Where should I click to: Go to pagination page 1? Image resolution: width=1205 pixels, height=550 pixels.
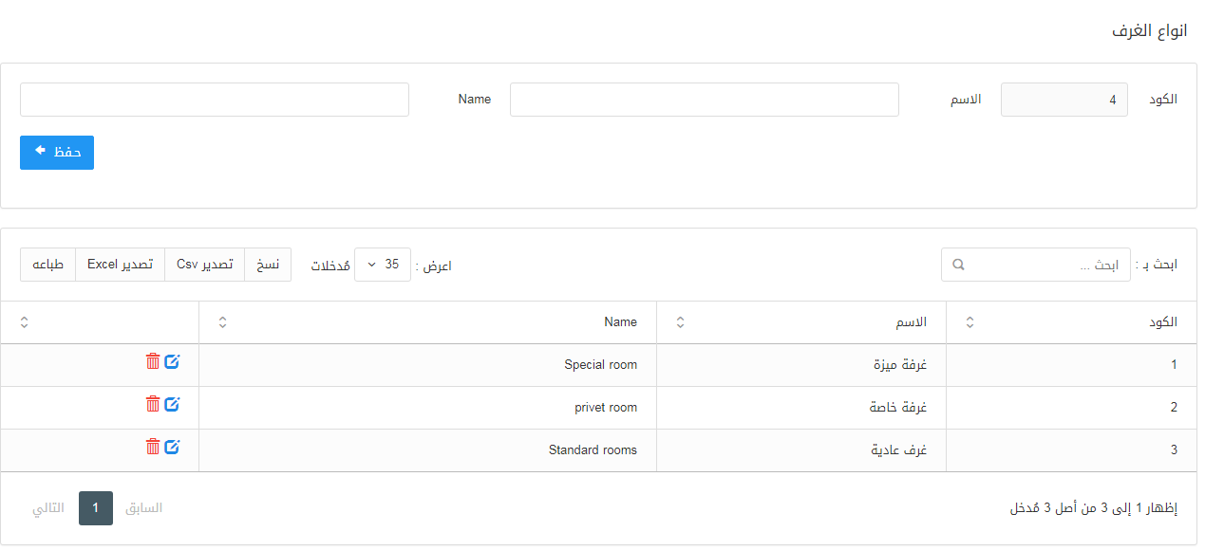pyautogui.click(x=96, y=508)
